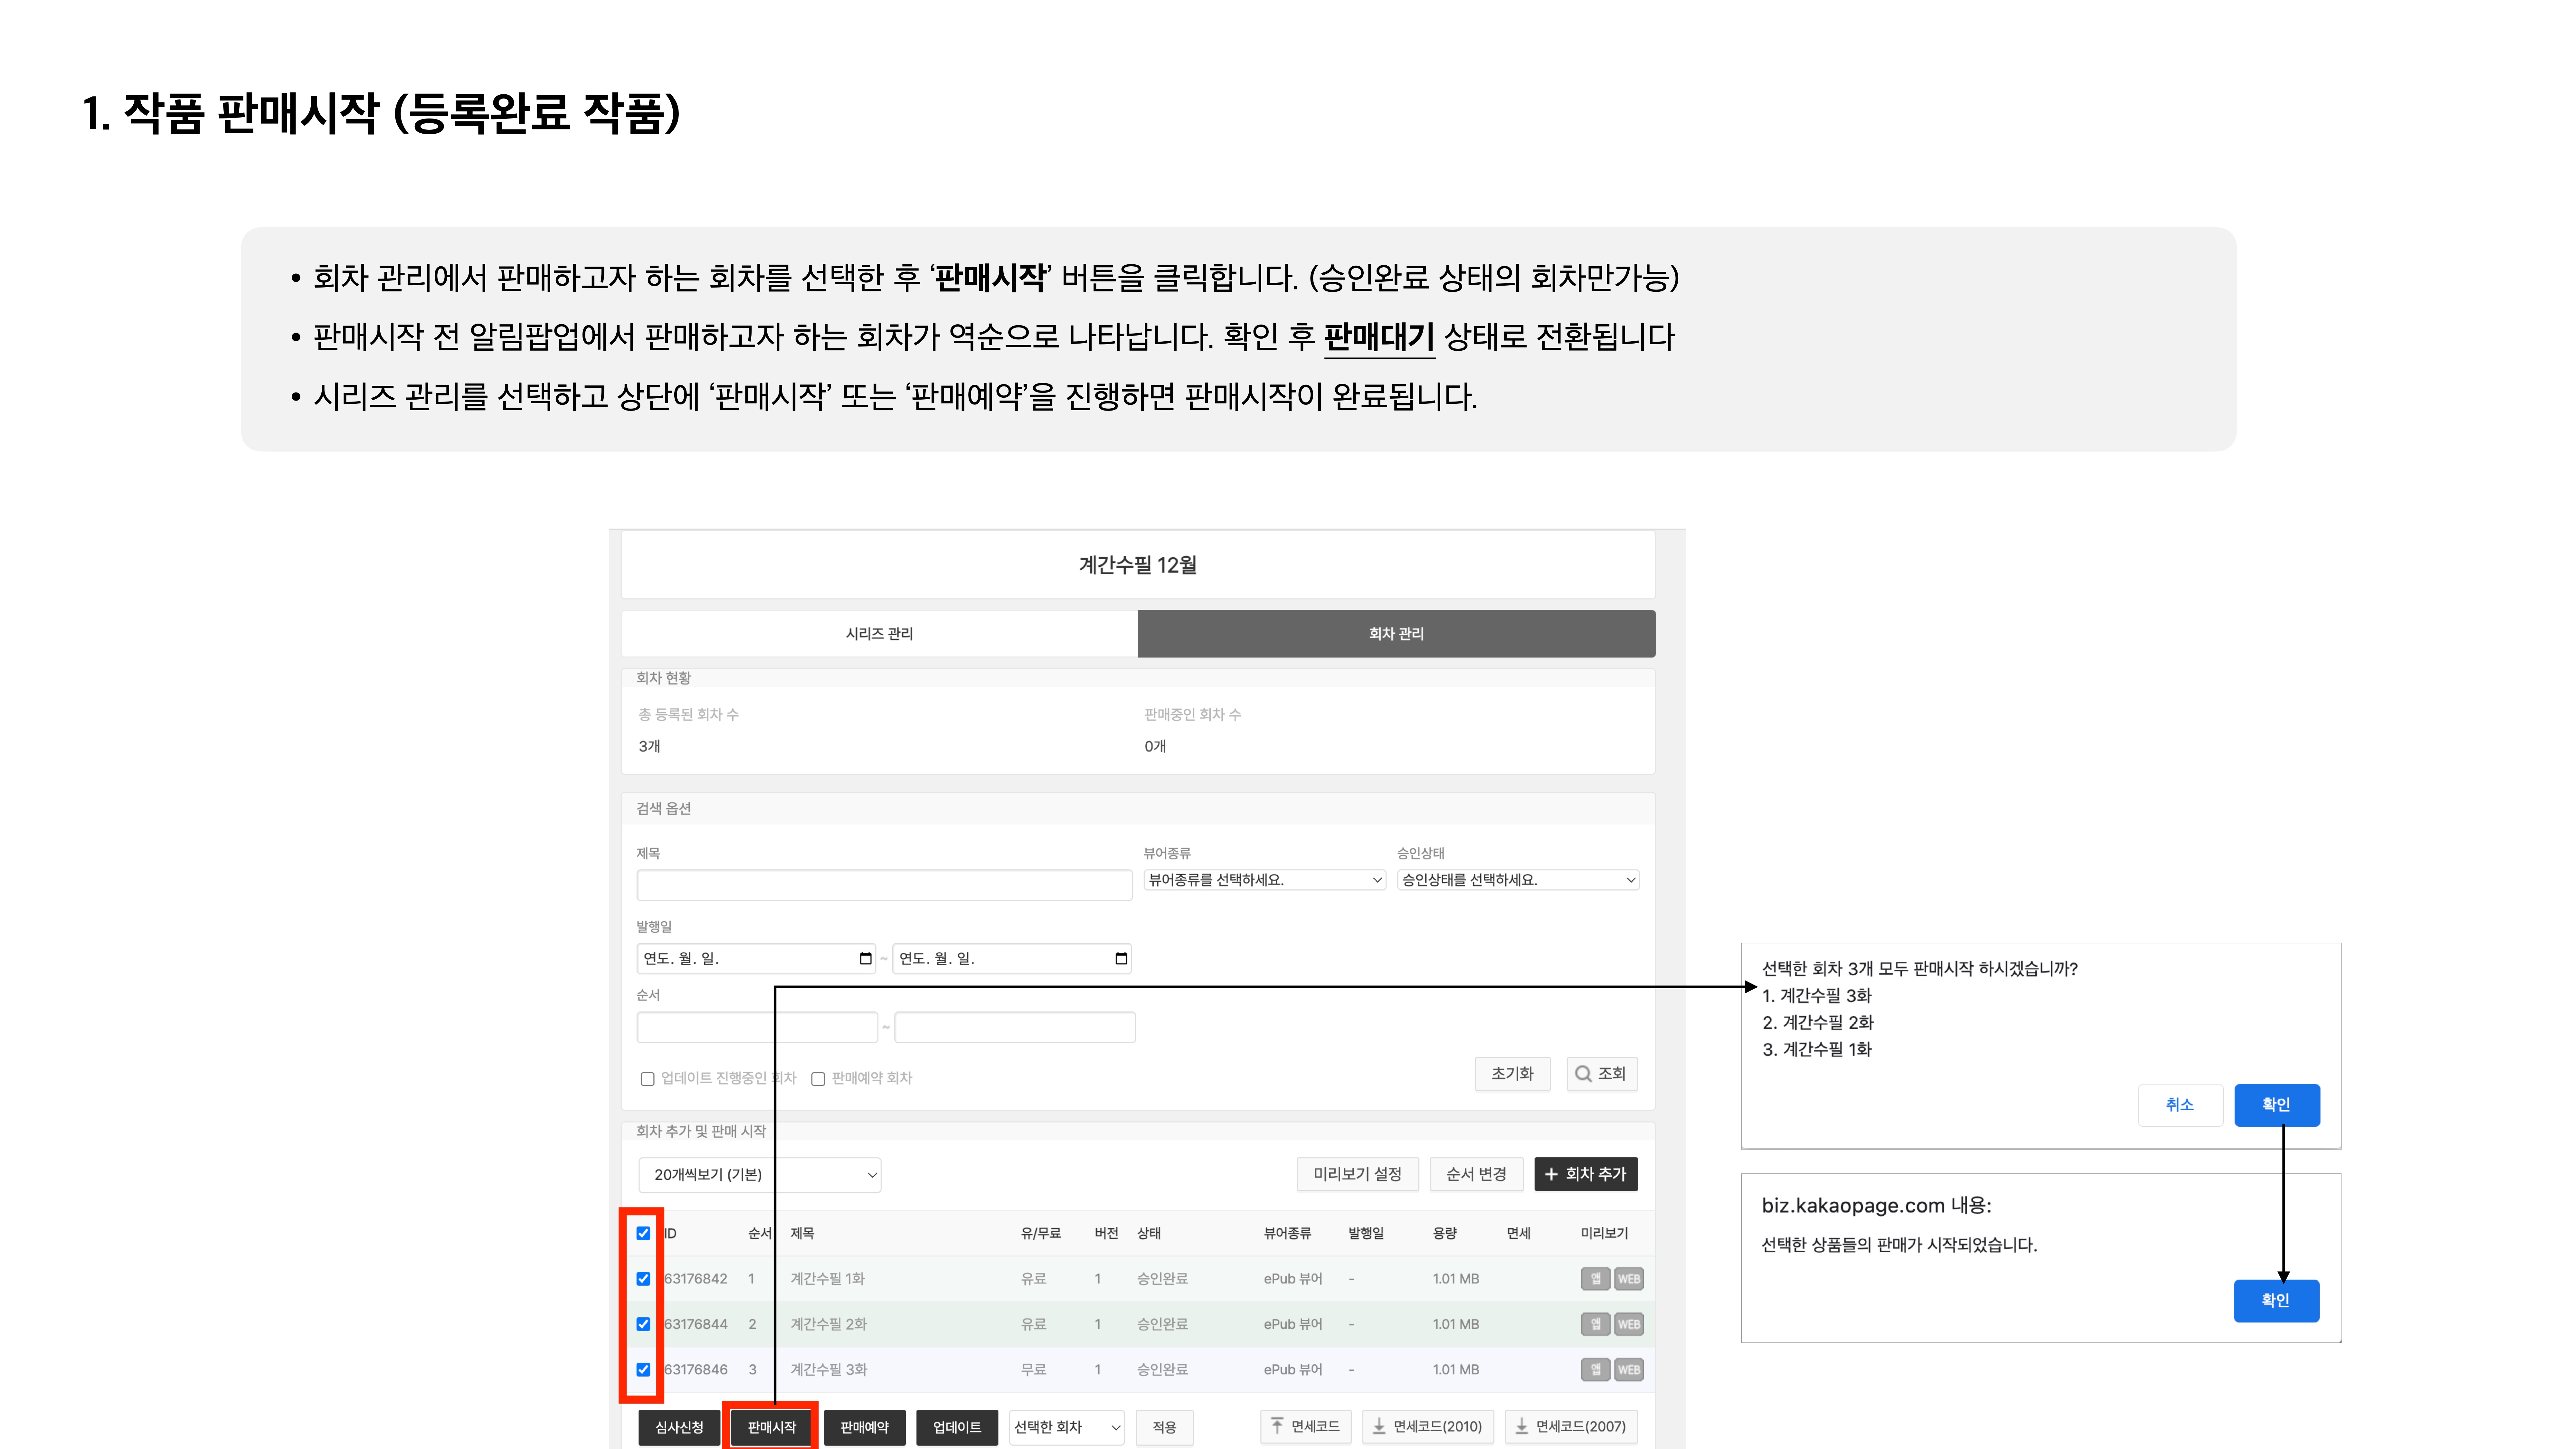The height and width of the screenshot is (1449, 2576).
Task: Click the first 순서 range input field
Action: point(757,1027)
